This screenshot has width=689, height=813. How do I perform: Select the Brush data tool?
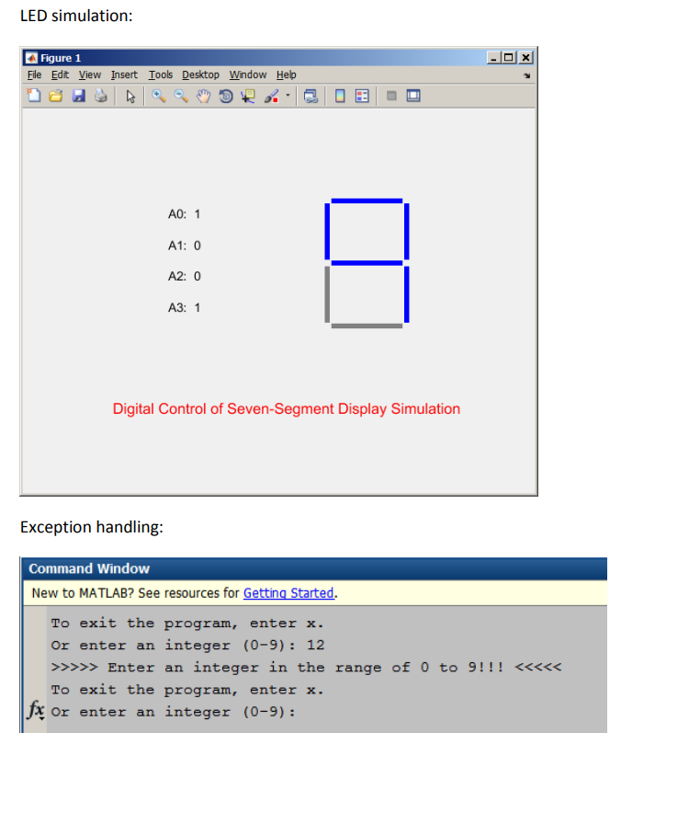(x=271, y=96)
